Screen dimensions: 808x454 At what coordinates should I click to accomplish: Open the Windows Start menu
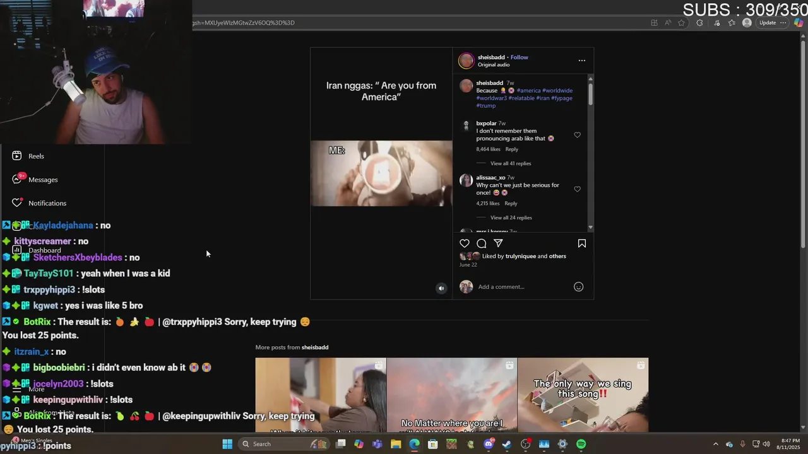click(227, 444)
